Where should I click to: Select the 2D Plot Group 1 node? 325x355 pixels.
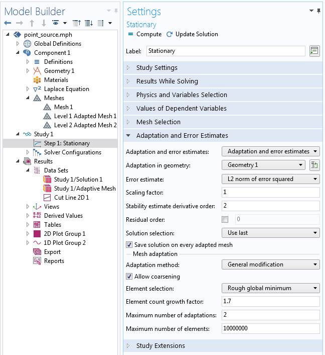click(65, 234)
